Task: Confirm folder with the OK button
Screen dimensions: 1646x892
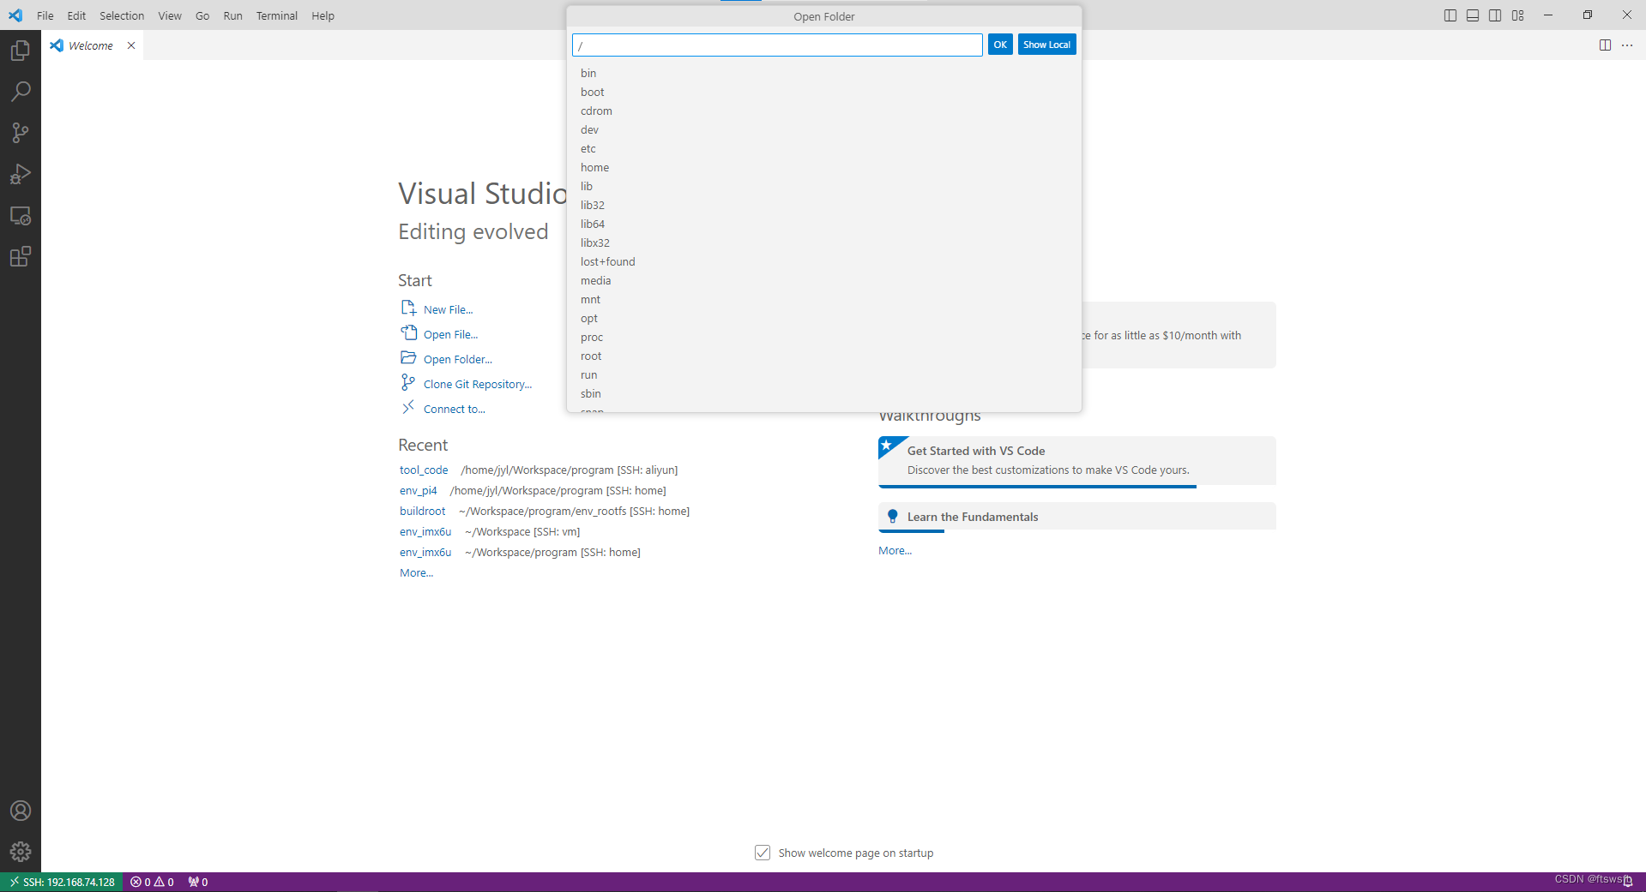Action: tap(1000, 45)
